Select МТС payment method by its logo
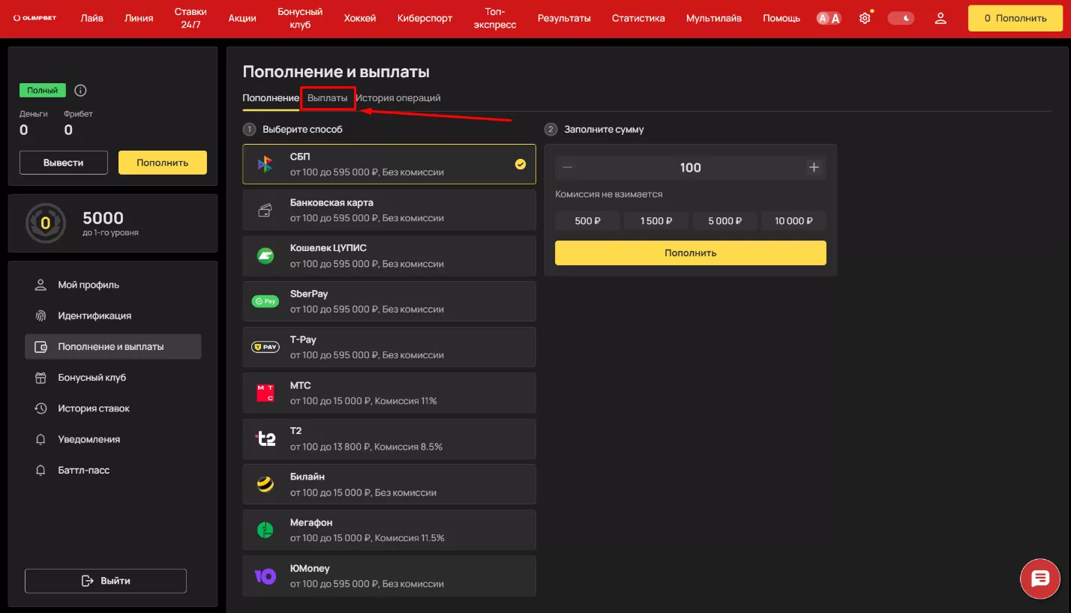Screen dimensions: 1071x613 pos(266,393)
